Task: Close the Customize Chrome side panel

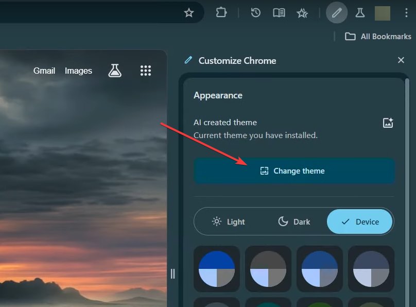Action: 401,60
